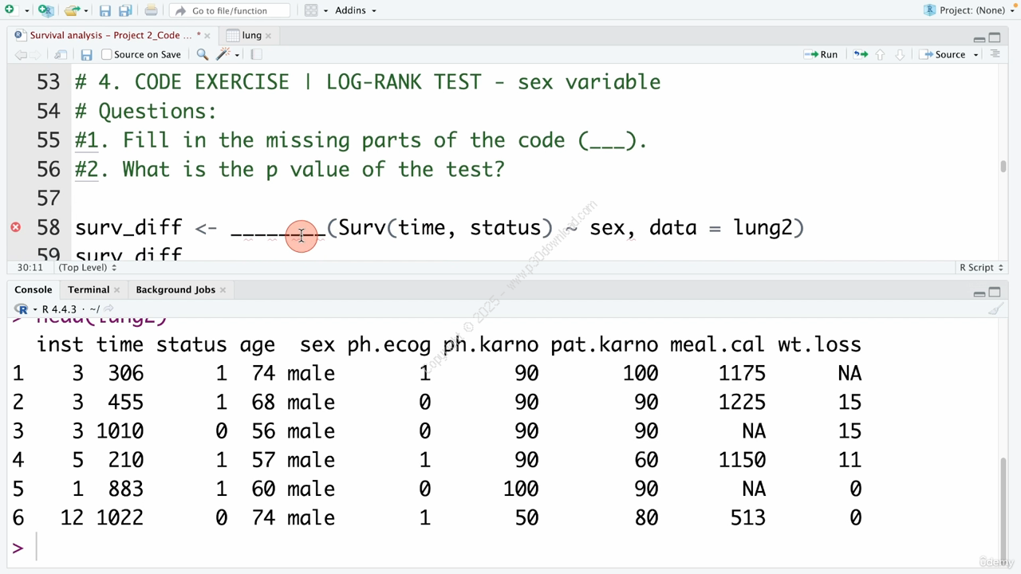Image resolution: width=1021 pixels, height=574 pixels.
Task: Click the New File plus icon
Action: click(10, 10)
